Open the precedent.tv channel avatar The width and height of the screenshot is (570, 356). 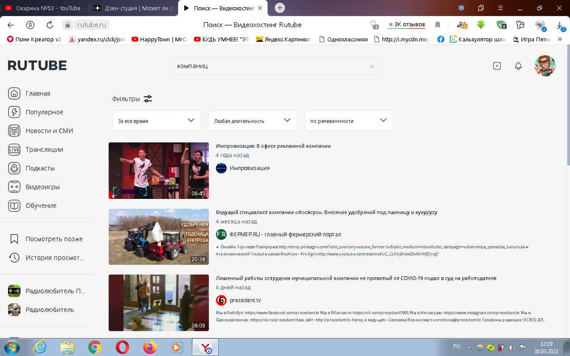tap(221, 300)
